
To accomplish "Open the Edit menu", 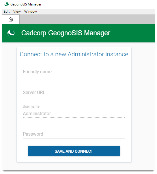I will pos(7,12).
